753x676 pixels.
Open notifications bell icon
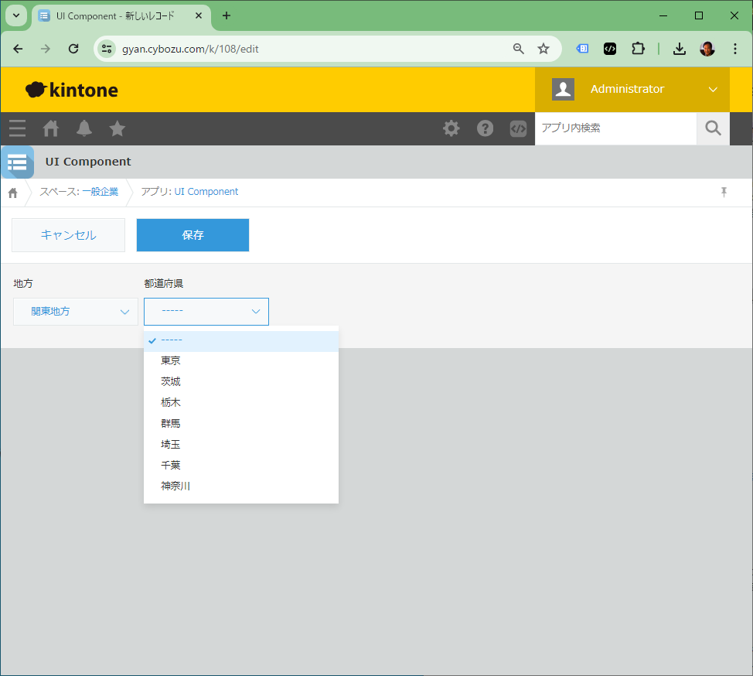84,128
